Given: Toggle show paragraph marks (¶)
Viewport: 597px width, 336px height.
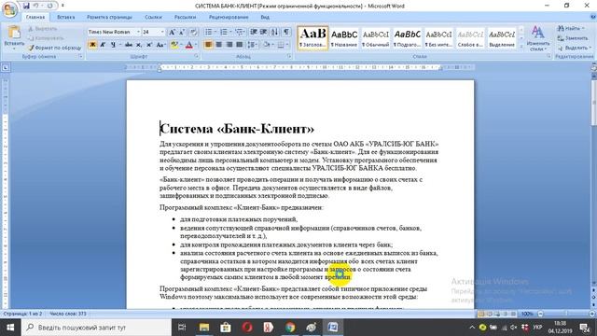Looking at the screenshot, I should click(286, 32).
